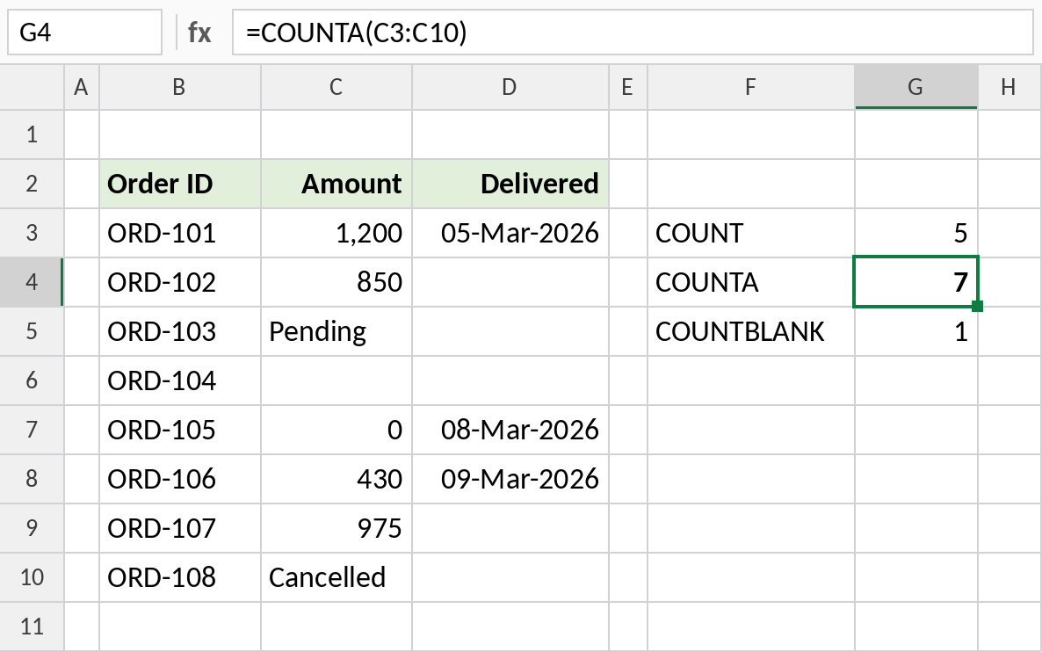Click empty Delivered cell for ORD-102

tap(510, 282)
